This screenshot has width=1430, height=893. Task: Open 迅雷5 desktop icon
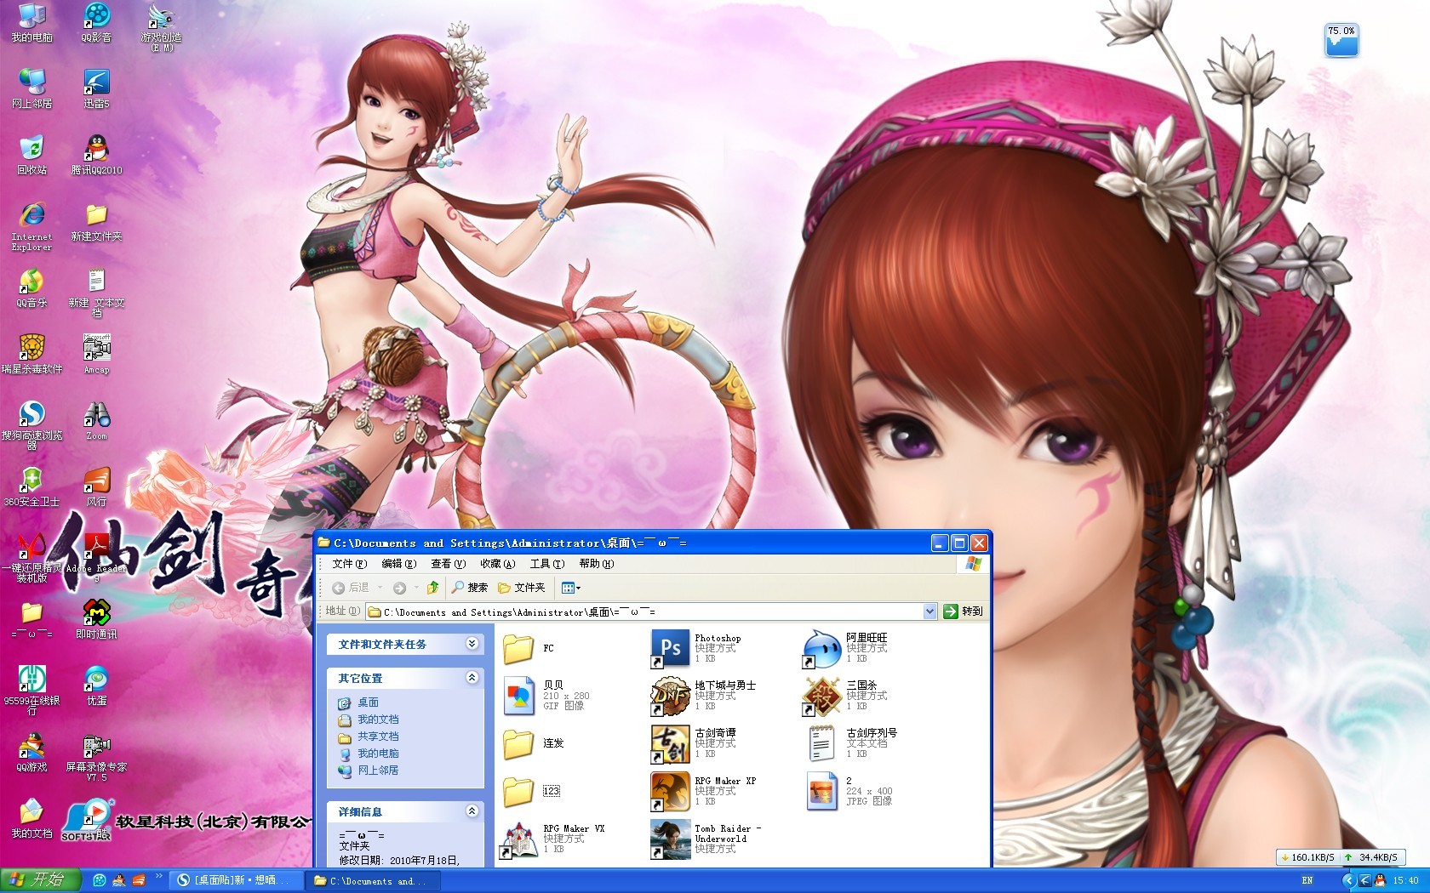tap(96, 88)
